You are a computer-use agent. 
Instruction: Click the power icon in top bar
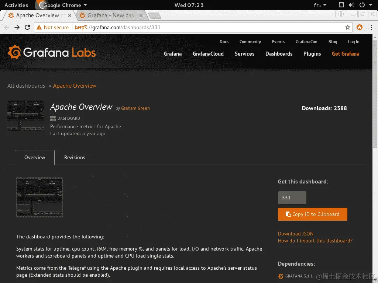coord(362,5)
